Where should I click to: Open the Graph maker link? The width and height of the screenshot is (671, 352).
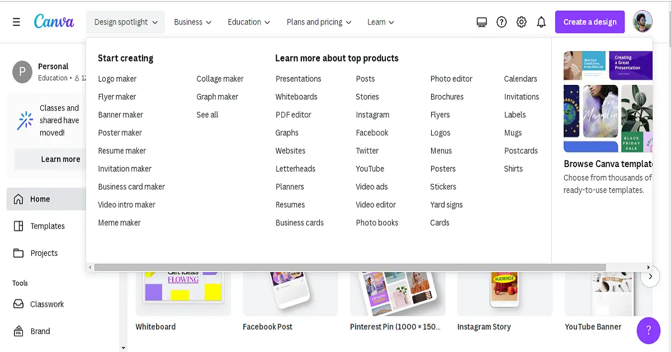[x=218, y=97]
